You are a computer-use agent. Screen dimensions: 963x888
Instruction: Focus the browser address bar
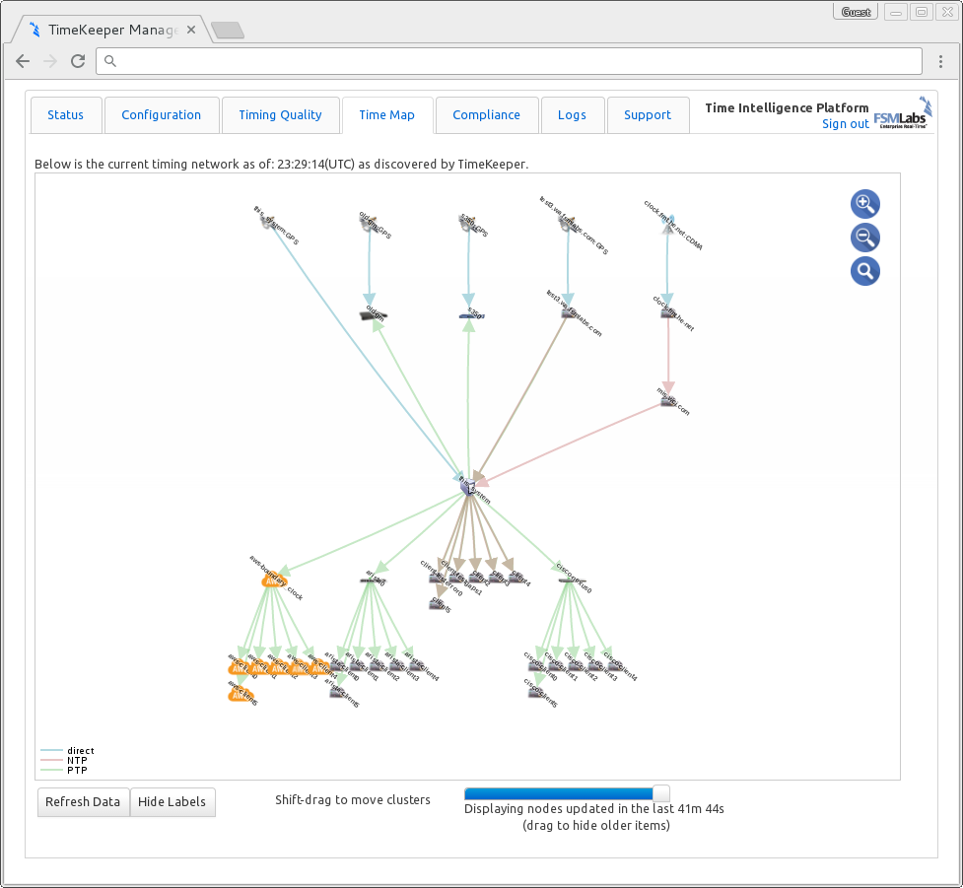tap(509, 61)
